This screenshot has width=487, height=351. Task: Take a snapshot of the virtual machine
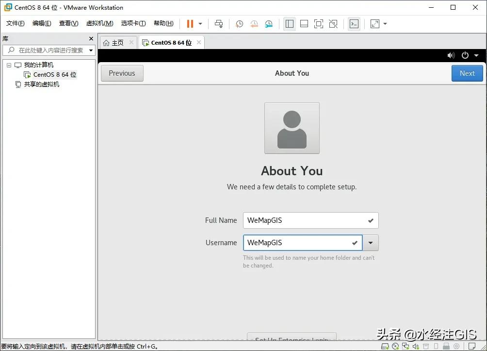coord(239,23)
